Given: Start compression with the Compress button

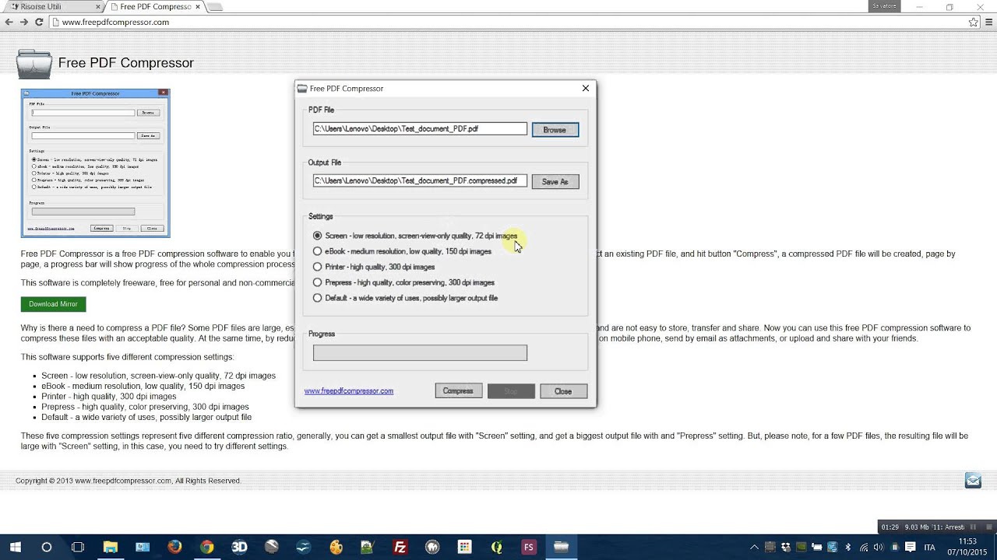Looking at the screenshot, I should [x=458, y=391].
